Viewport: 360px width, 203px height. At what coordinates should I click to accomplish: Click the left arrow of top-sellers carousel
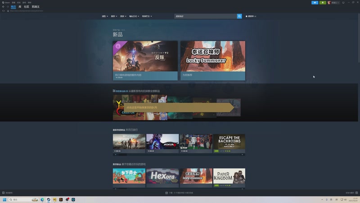[116, 155]
